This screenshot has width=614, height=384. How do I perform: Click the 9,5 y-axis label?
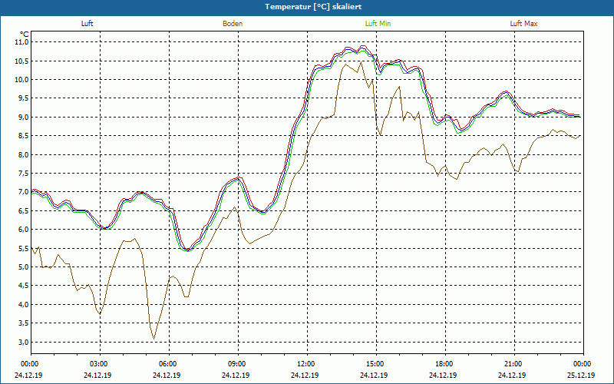click(24, 98)
